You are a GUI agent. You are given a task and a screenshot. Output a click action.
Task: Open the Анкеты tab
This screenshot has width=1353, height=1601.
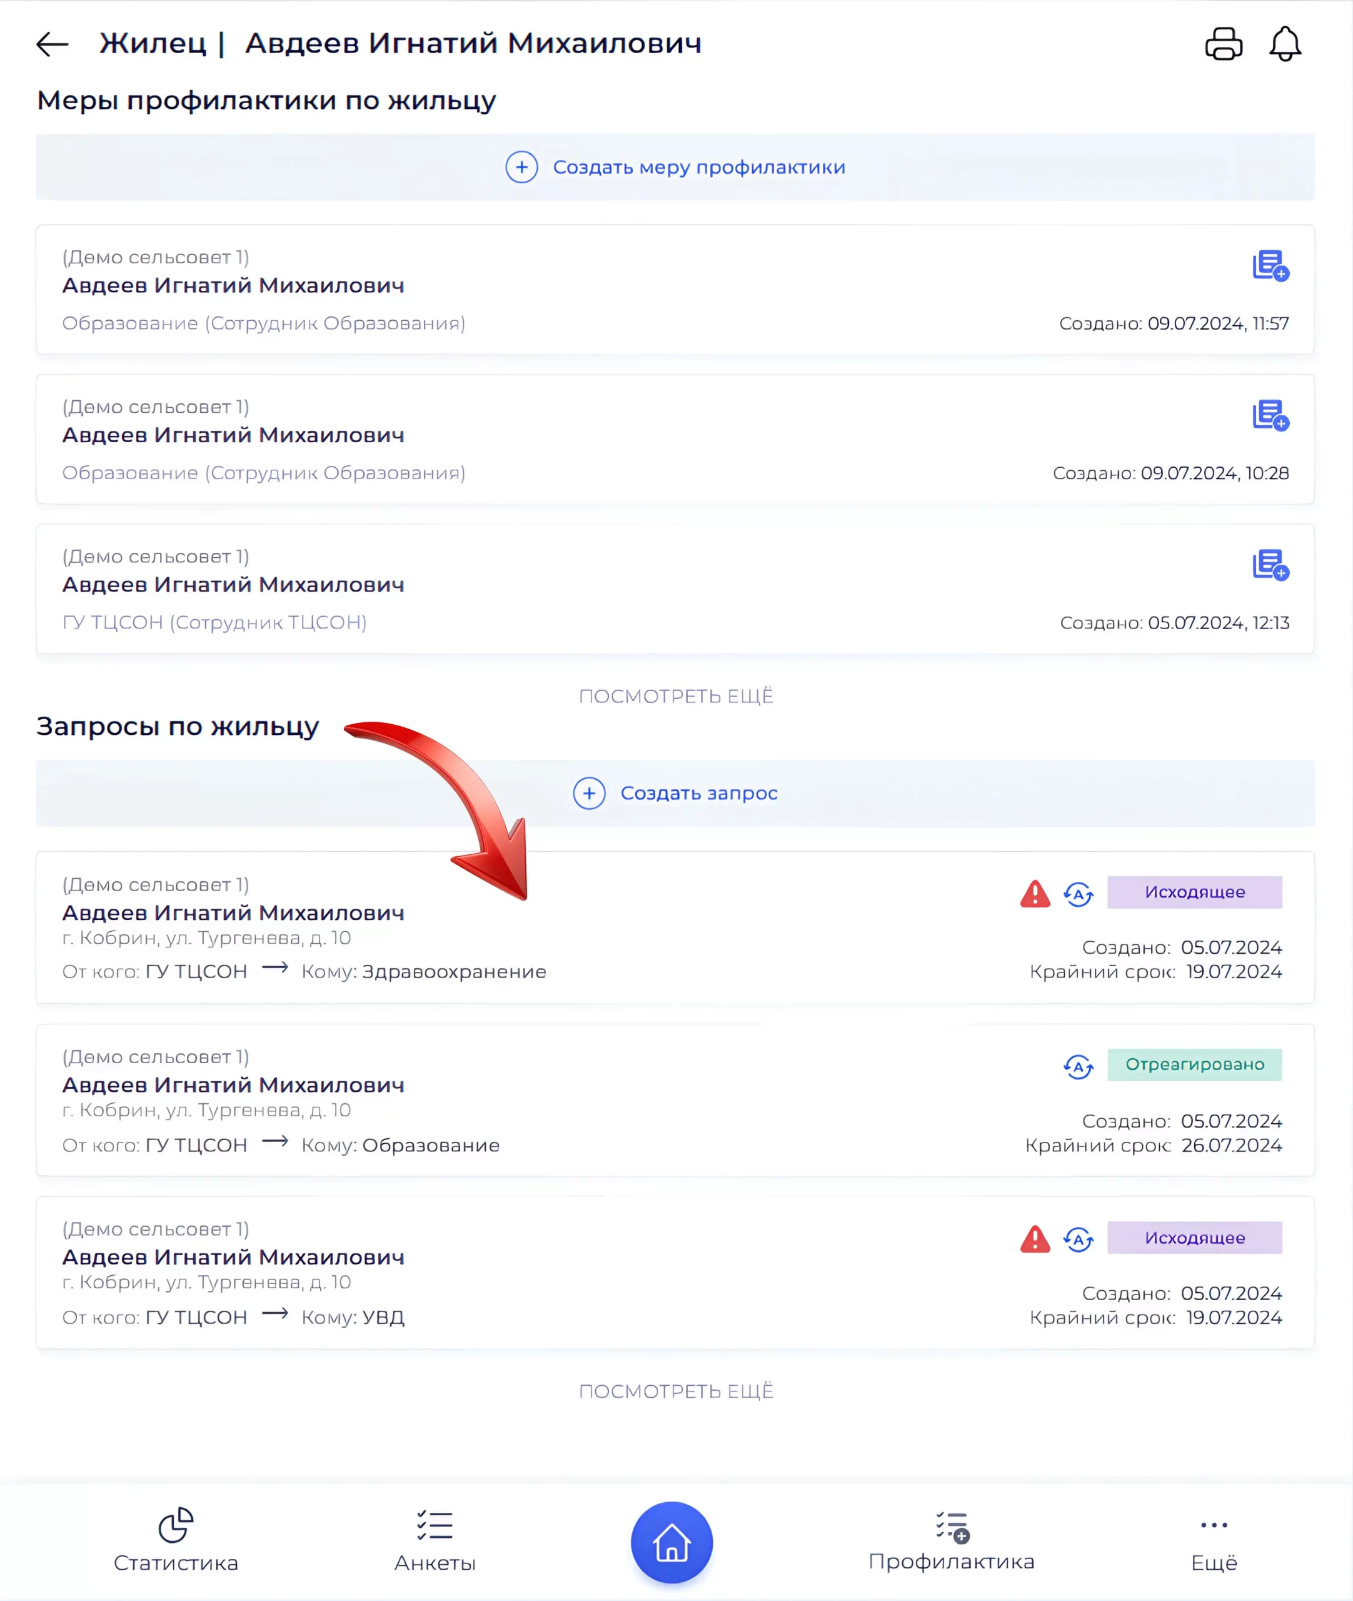[435, 1540]
